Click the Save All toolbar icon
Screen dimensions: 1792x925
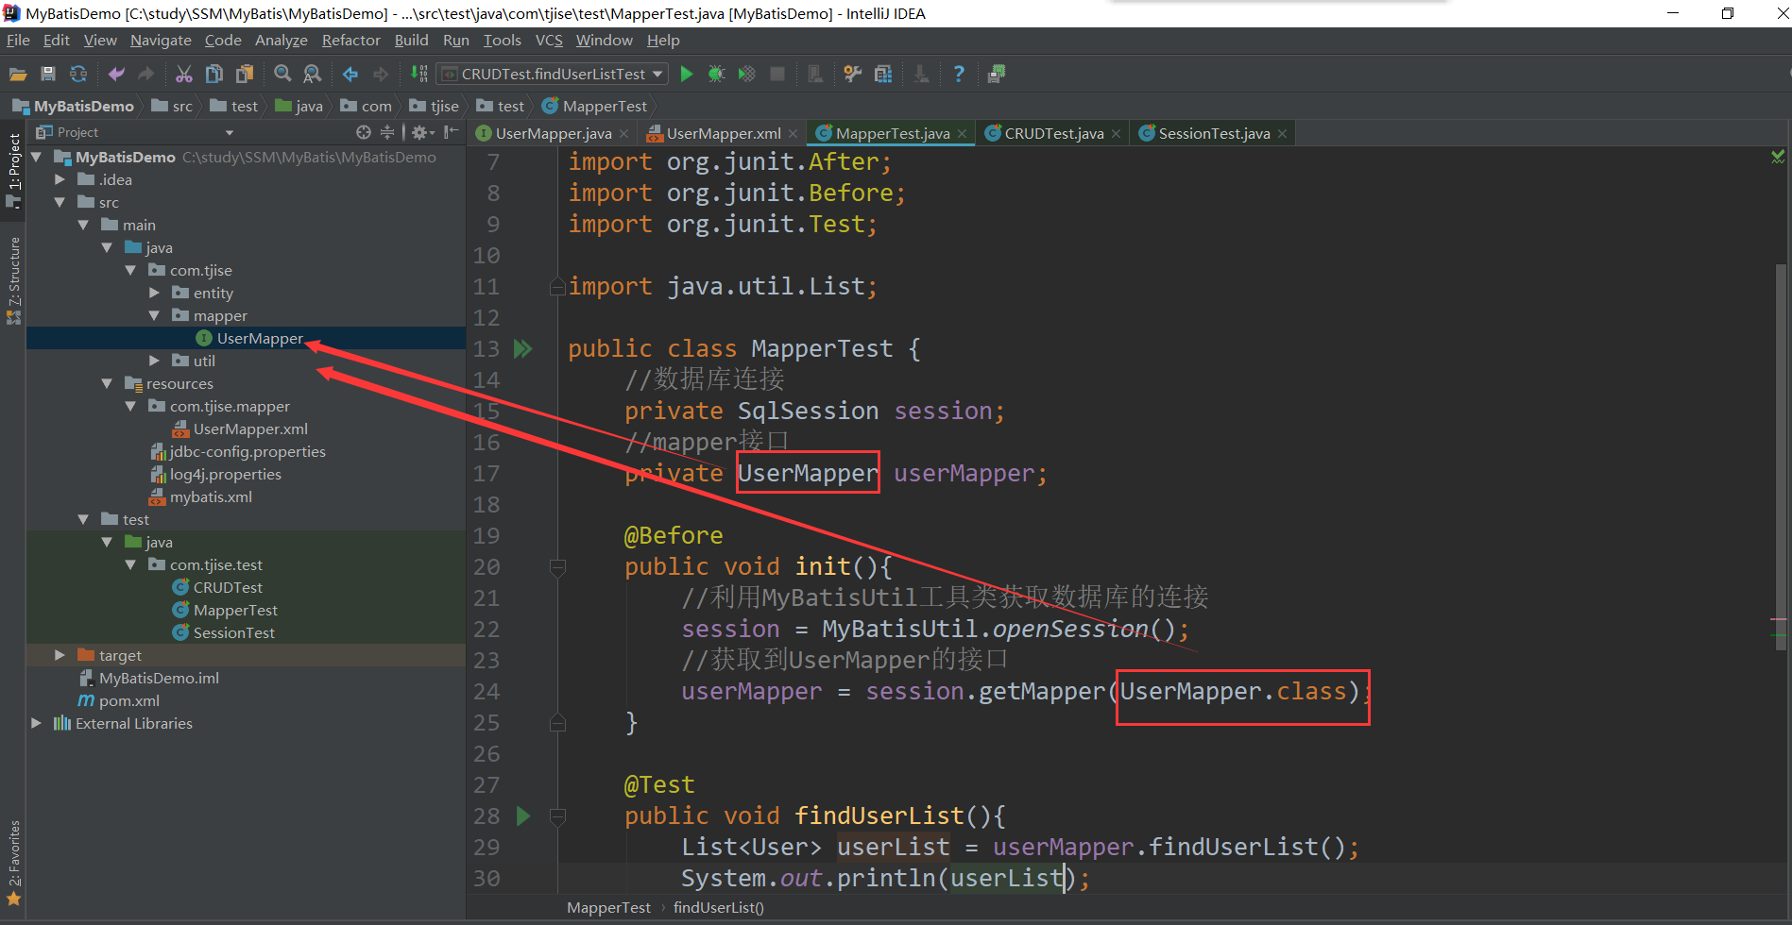pyautogui.click(x=48, y=74)
